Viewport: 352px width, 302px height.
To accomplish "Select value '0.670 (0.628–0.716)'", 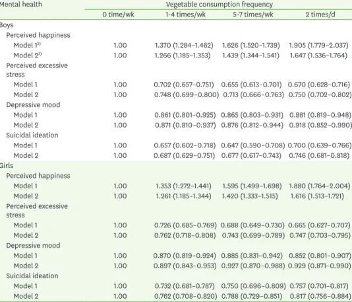I will coord(319,85).
